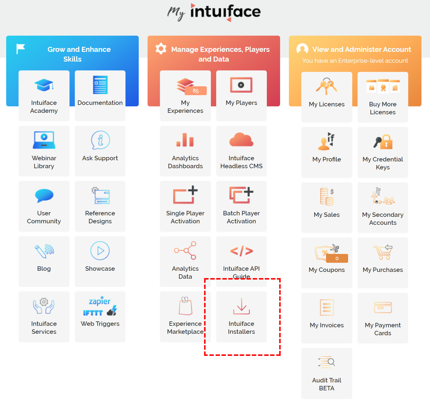
Task: Click the My Credential Keys padlock icon
Action: click(383, 141)
